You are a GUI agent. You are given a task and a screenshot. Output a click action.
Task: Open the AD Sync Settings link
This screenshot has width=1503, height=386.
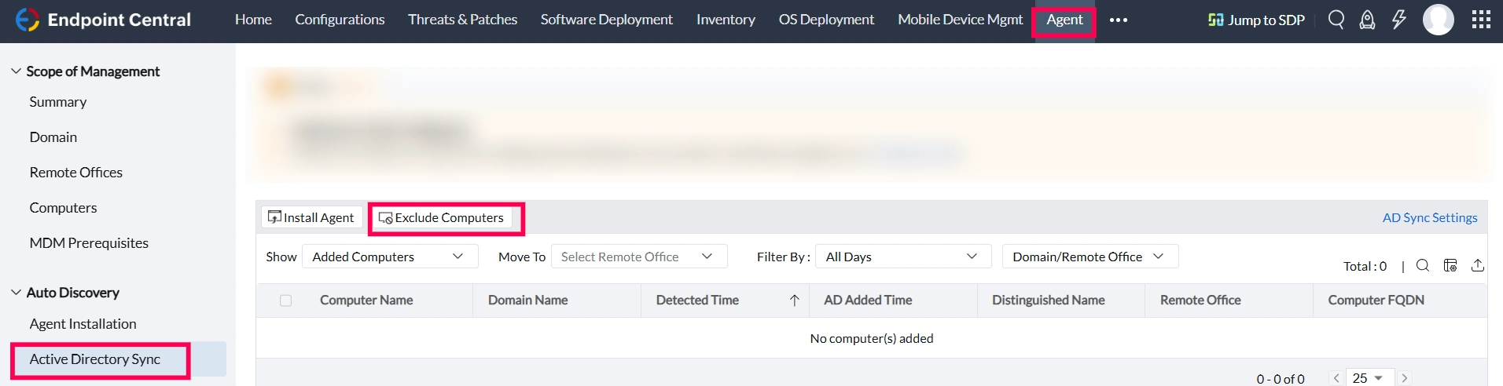pos(1430,217)
